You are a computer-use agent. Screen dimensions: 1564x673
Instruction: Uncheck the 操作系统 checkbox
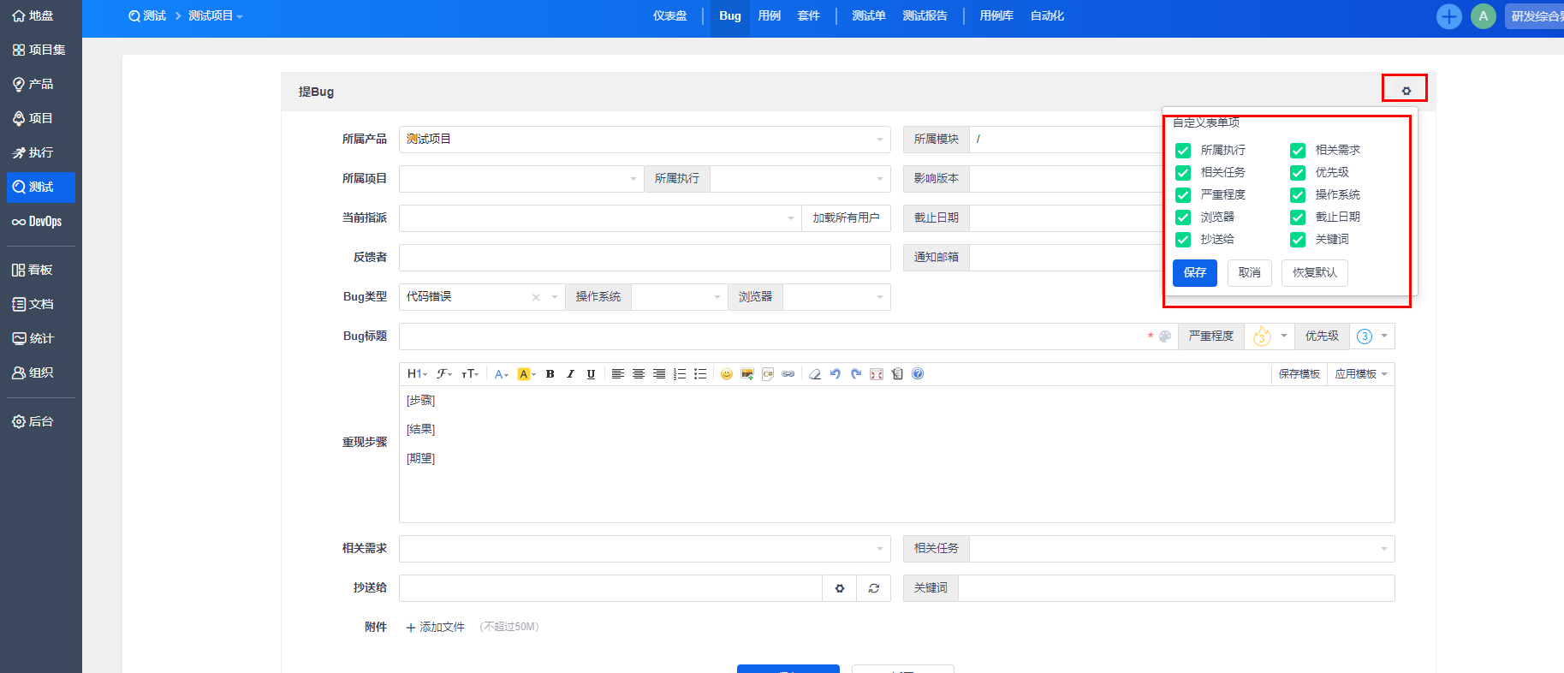(x=1298, y=195)
